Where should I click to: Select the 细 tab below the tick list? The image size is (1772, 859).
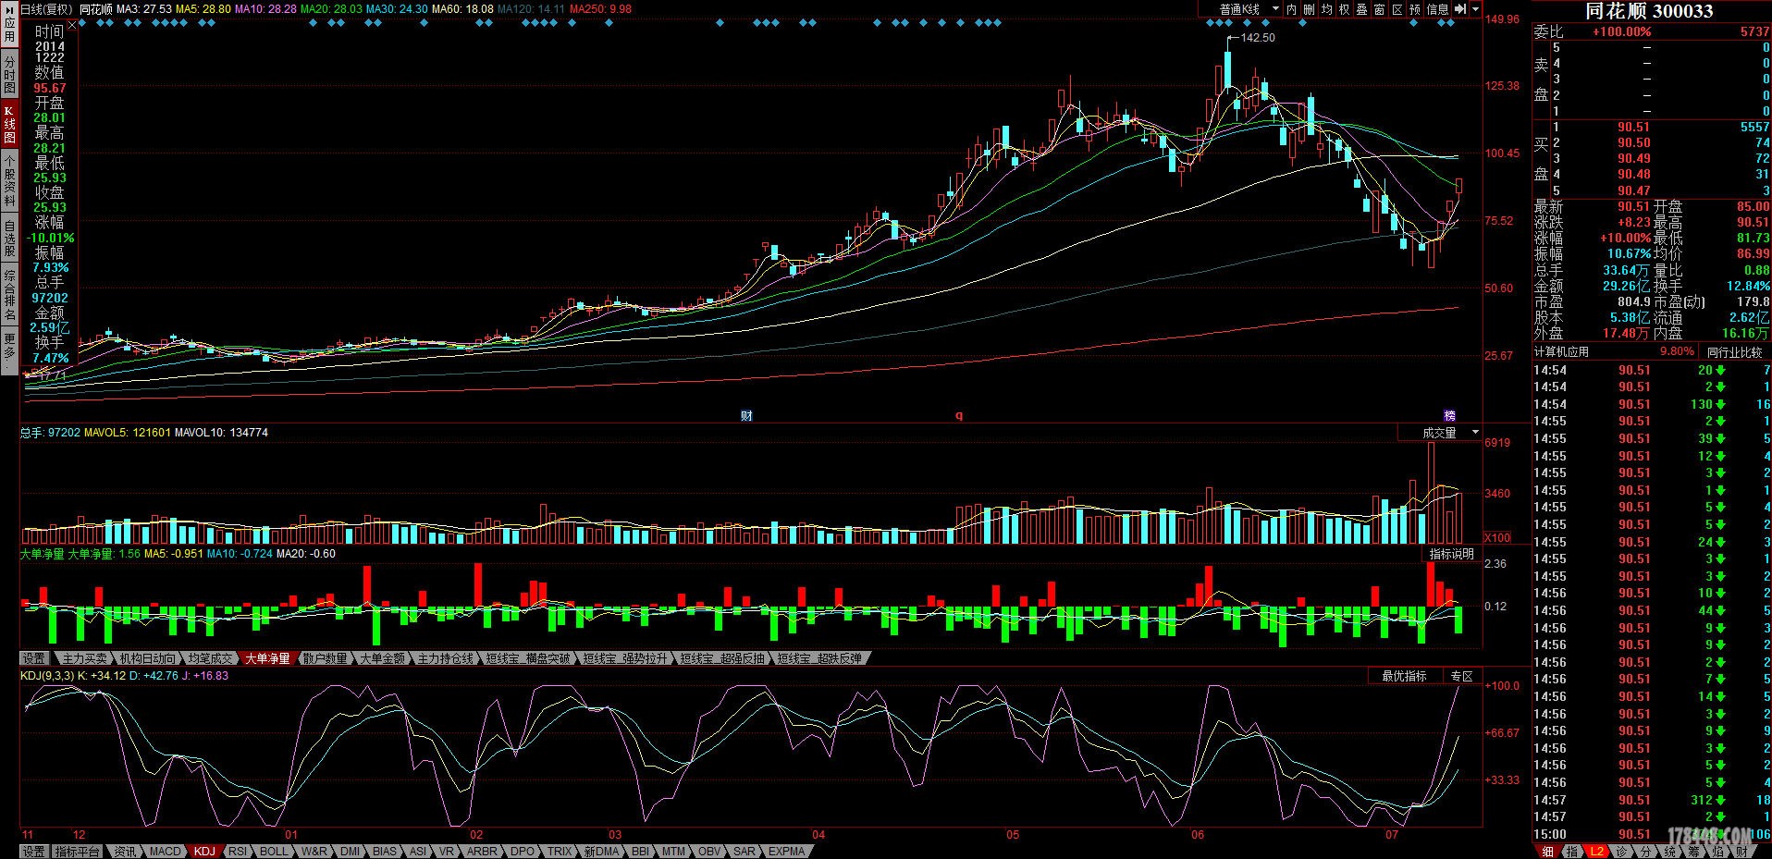[1546, 852]
